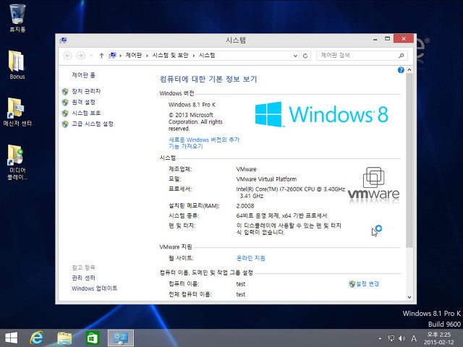
Task: Click the IME language indicator A
Action: point(414,338)
